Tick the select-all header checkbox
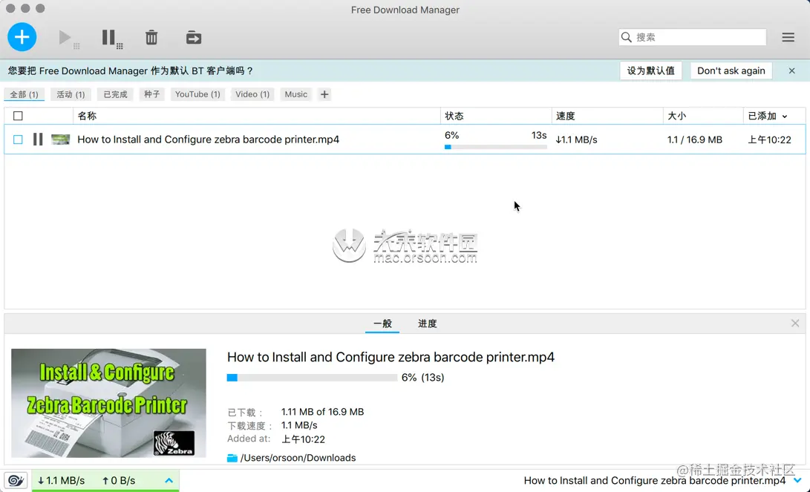The height and width of the screenshot is (492, 810). tap(18, 117)
